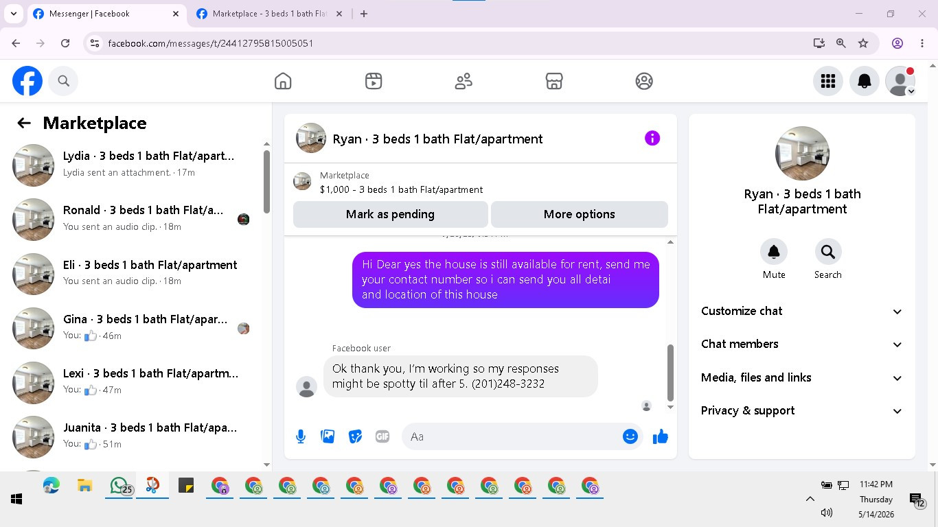Open the Groups icon in top navigation

pyautogui.click(x=644, y=81)
